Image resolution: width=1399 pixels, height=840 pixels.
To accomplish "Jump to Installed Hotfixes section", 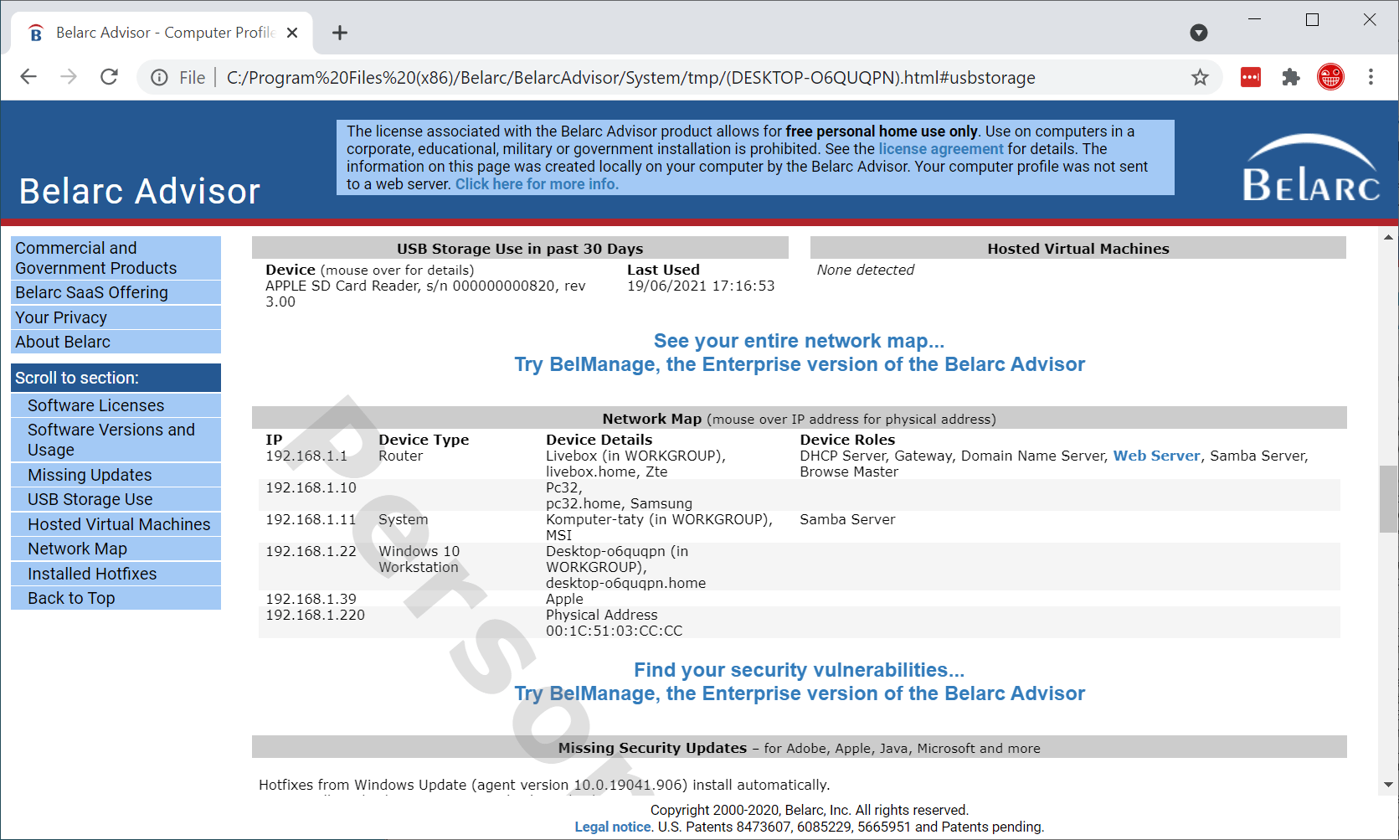I will [x=116, y=574].
